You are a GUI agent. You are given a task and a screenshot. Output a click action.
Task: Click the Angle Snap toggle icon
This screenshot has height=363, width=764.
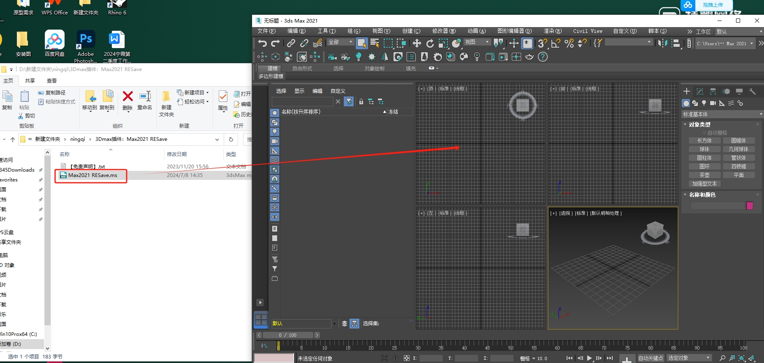coord(556,43)
